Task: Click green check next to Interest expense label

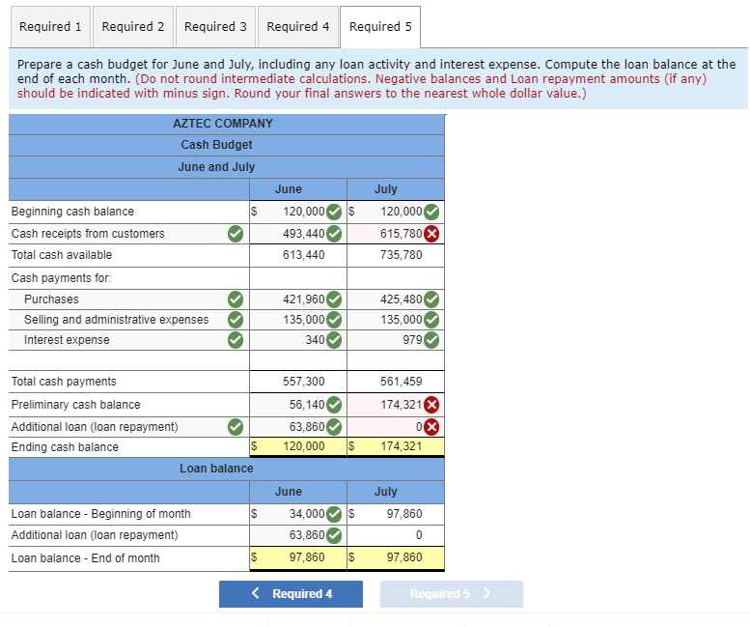Action: (x=235, y=340)
